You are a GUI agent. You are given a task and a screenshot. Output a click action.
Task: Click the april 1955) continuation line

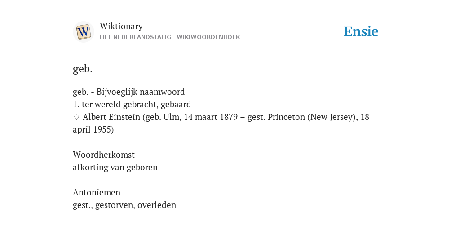tap(93, 130)
